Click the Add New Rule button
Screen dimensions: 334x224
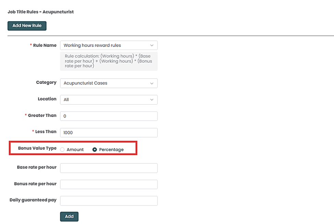(x=27, y=26)
